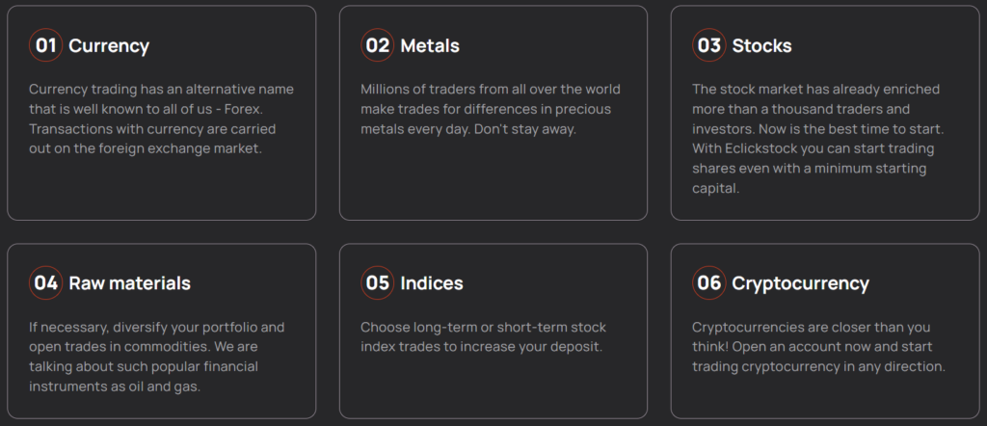Click the oil and gas commodities description

click(157, 357)
